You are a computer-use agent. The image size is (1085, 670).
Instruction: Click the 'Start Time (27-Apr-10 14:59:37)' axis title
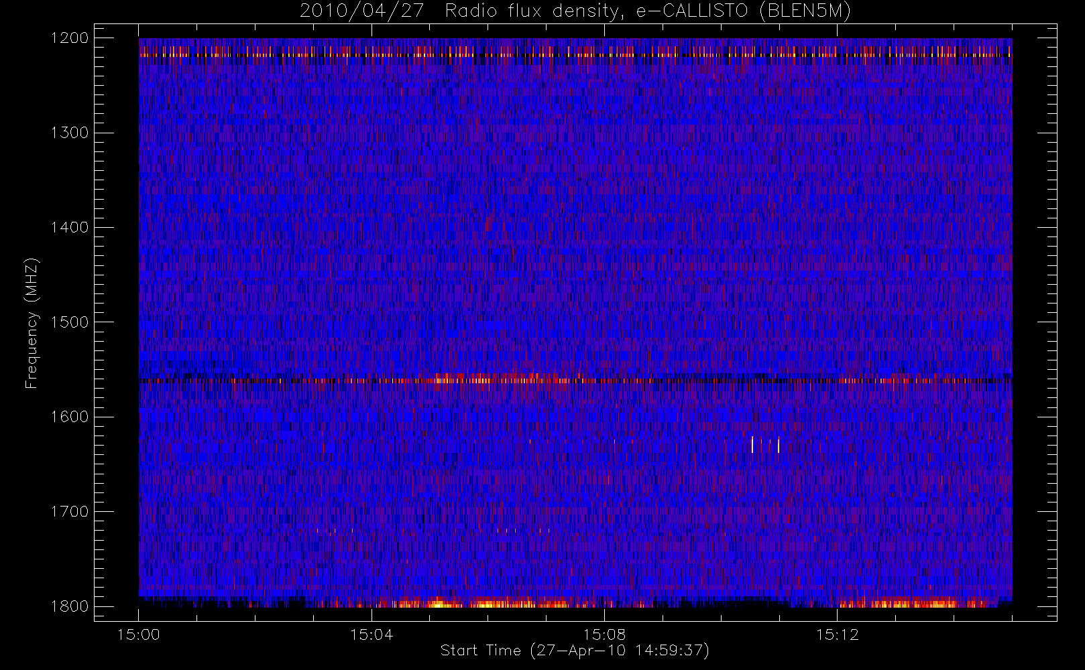pyautogui.click(x=575, y=651)
